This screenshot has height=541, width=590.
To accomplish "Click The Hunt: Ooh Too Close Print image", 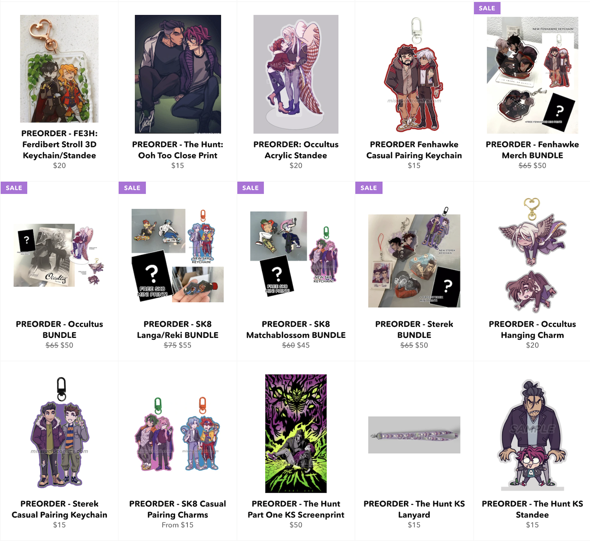I will click(x=178, y=74).
